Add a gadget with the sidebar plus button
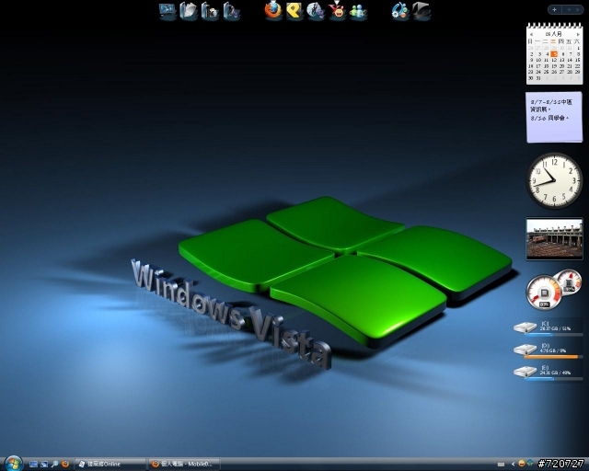589x471 pixels. pos(554,10)
